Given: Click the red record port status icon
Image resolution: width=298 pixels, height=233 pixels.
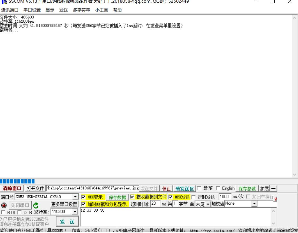Looking at the screenshot, I should (4, 205).
